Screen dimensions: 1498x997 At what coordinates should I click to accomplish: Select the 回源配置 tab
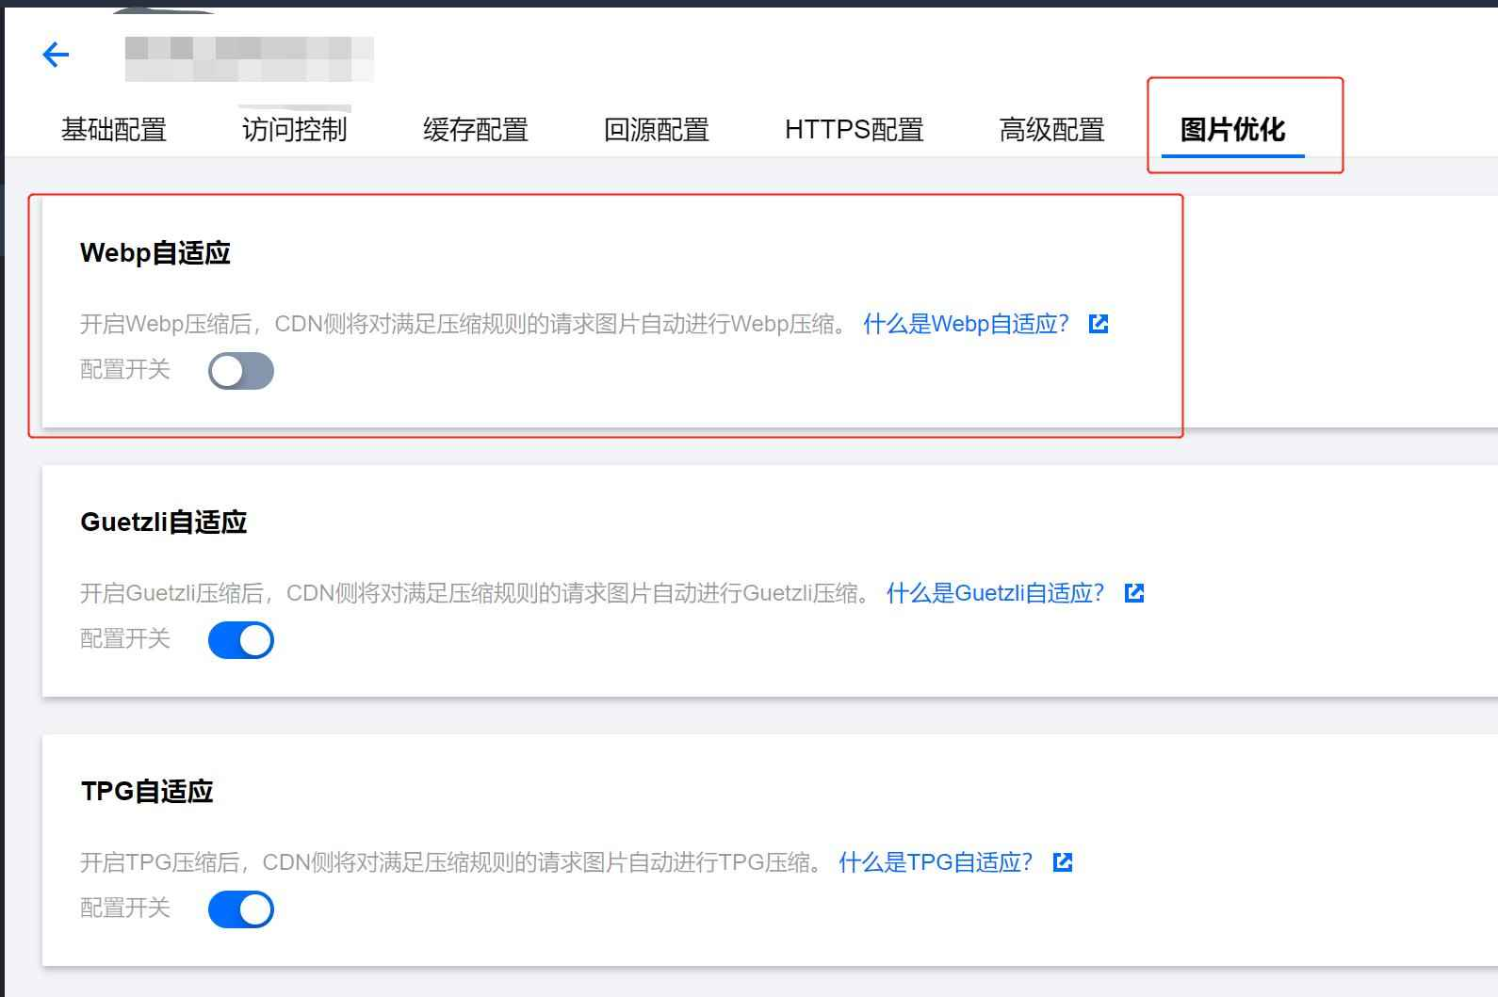(657, 130)
